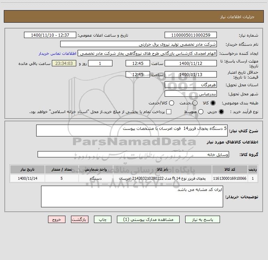The height and width of the screenshot is (260, 268).
Task: Open اطلاعات تماس خریدار link
Action: [57, 53]
